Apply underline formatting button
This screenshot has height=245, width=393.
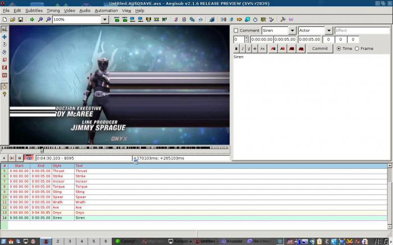249,49
